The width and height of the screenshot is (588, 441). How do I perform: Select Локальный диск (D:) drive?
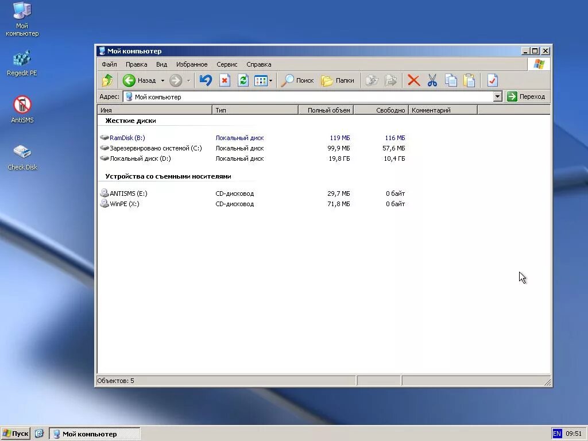[x=140, y=158]
